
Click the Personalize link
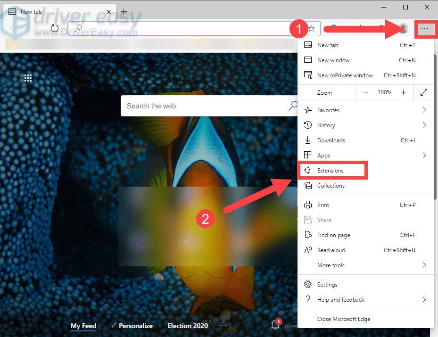132,326
